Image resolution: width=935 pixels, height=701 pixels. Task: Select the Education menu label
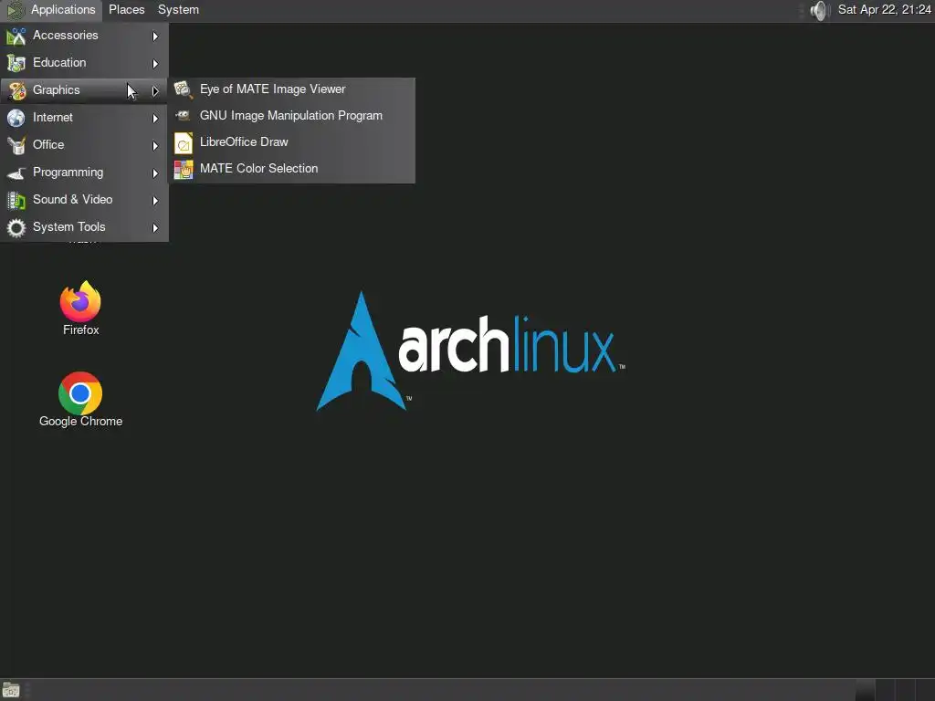tap(59, 63)
